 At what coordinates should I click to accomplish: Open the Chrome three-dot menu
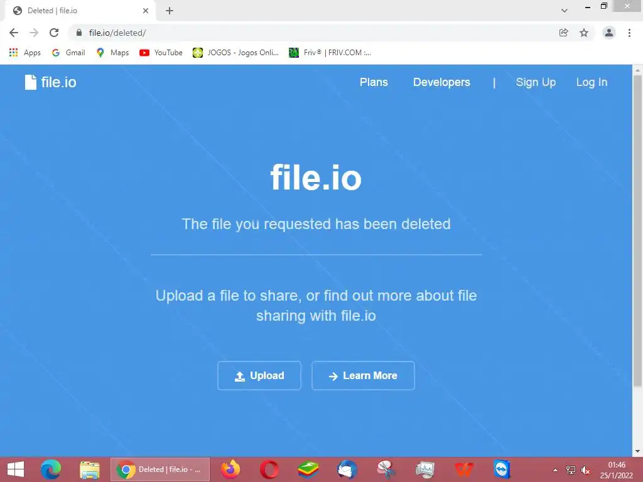point(629,33)
